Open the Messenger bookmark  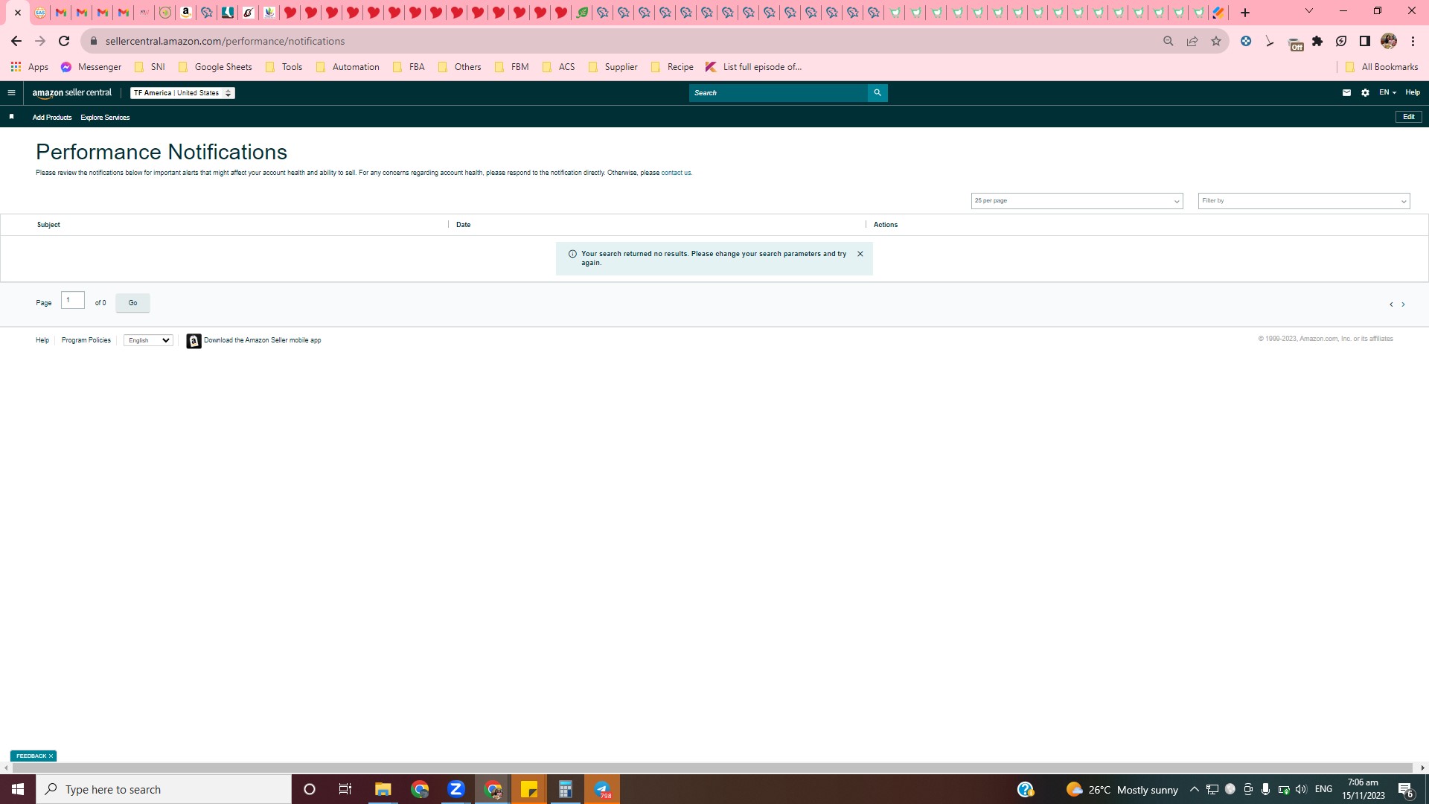tap(91, 67)
